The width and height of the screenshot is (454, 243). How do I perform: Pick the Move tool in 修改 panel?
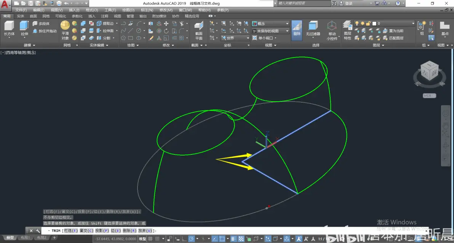166,24
